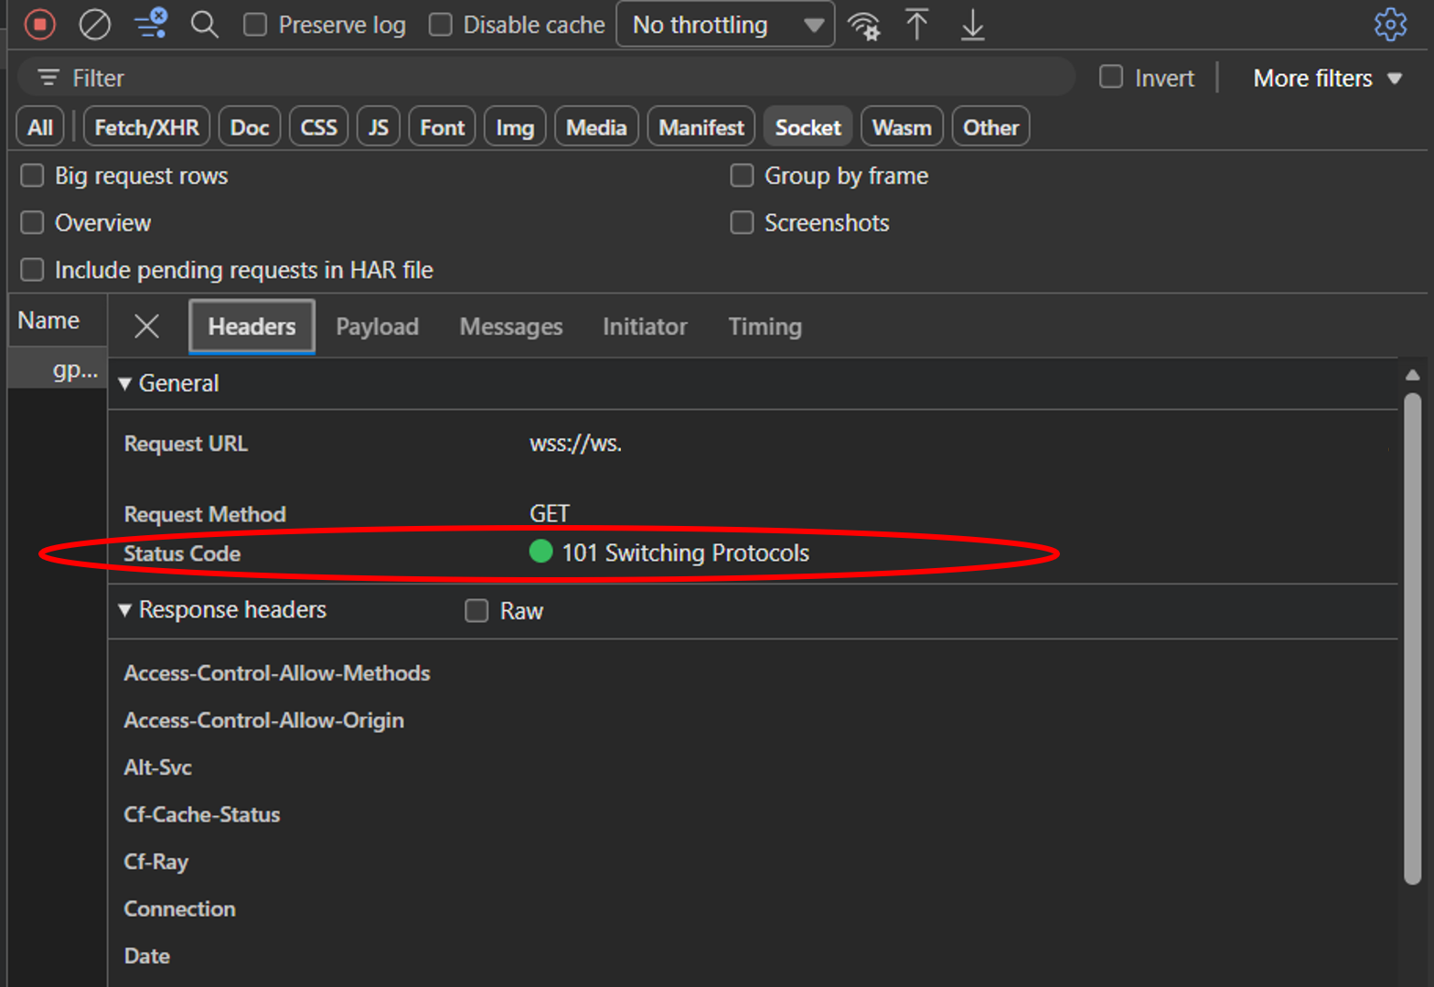
Task: Expand the More filters menu
Action: 1326,79
